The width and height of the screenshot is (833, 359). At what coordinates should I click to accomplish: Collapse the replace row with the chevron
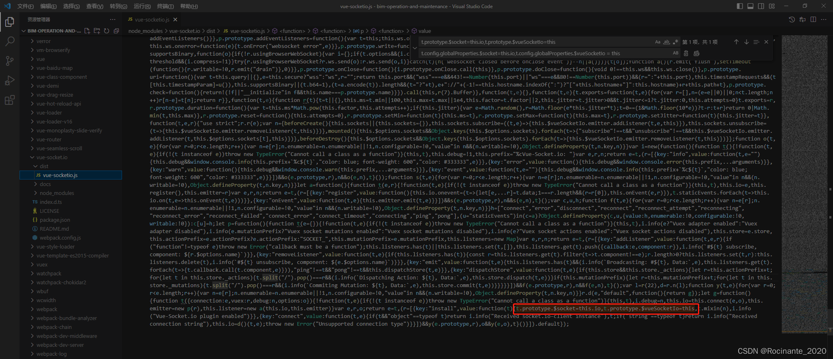(415, 48)
